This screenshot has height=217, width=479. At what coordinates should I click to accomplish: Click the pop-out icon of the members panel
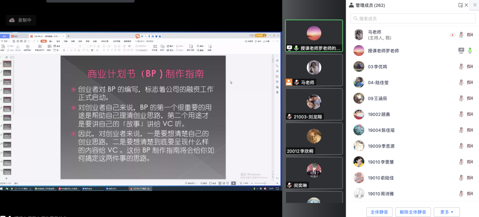tap(460, 5)
